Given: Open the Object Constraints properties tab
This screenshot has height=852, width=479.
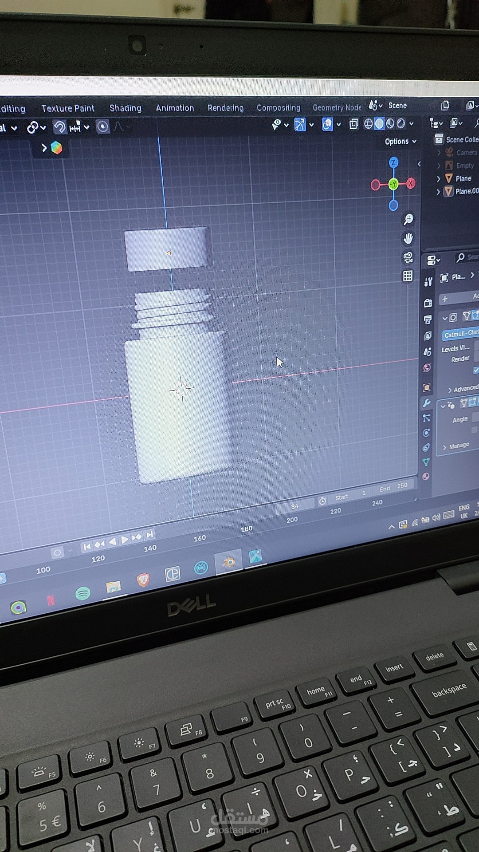Looking at the screenshot, I should click(426, 447).
